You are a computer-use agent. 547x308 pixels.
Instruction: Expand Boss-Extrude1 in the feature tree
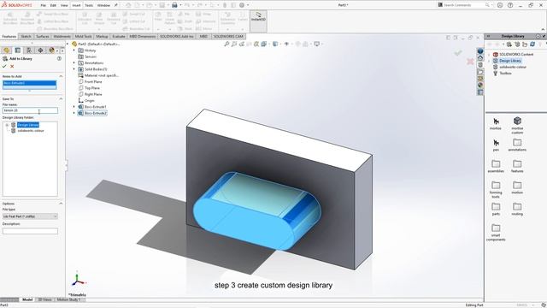(x=74, y=106)
